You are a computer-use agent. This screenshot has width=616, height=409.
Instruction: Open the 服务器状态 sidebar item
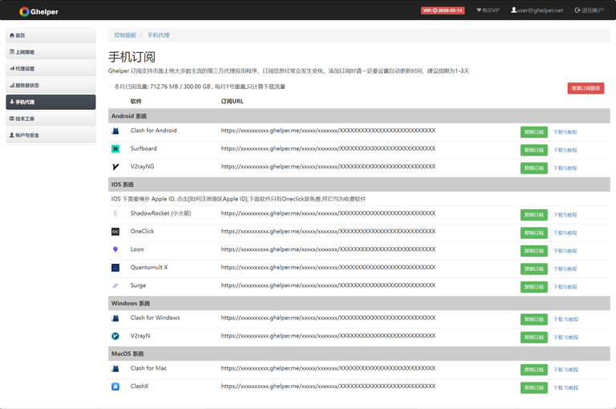51,85
